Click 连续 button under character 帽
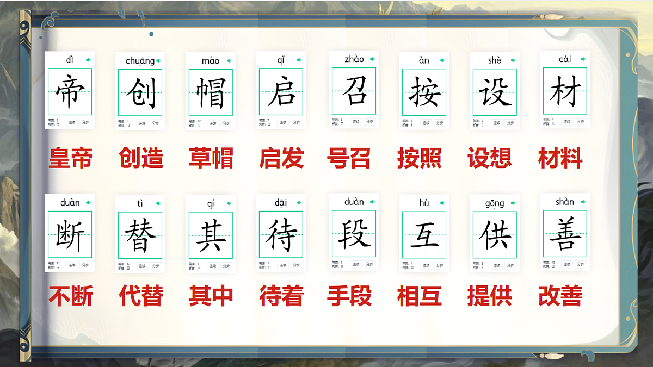Screen dimensions: 653x367 (212, 123)
